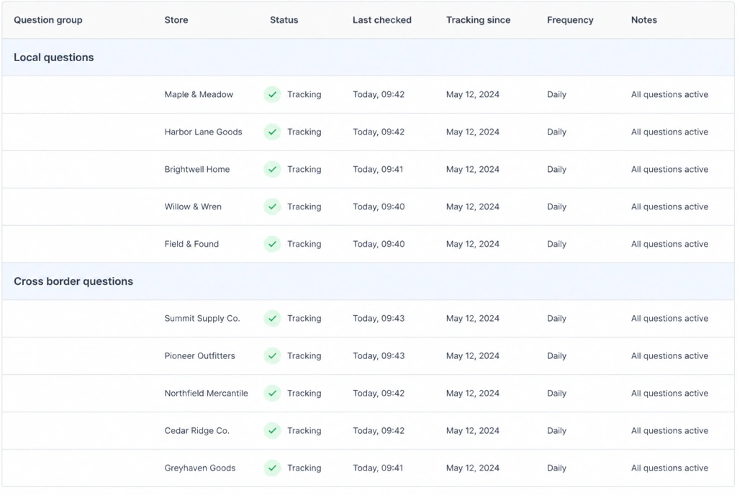Viewport: 737px width, 495px height.
Task: Click Field & Found status checkmark icon
Action: click(x=272, y=244)
